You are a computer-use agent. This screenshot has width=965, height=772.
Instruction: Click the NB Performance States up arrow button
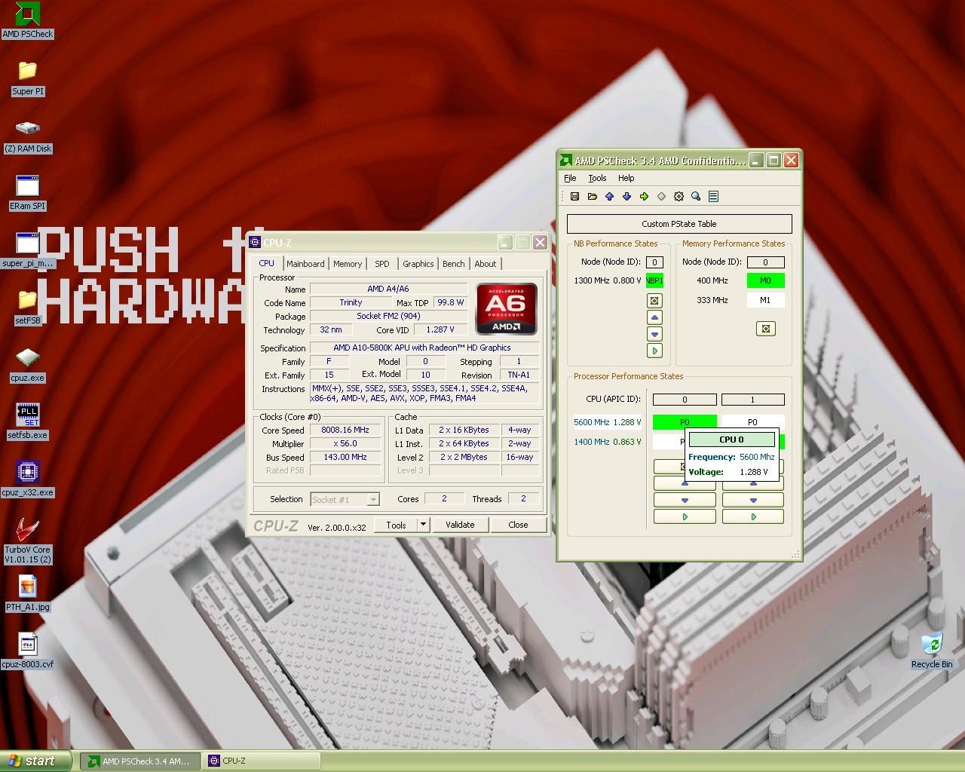[x=654, y=317]
